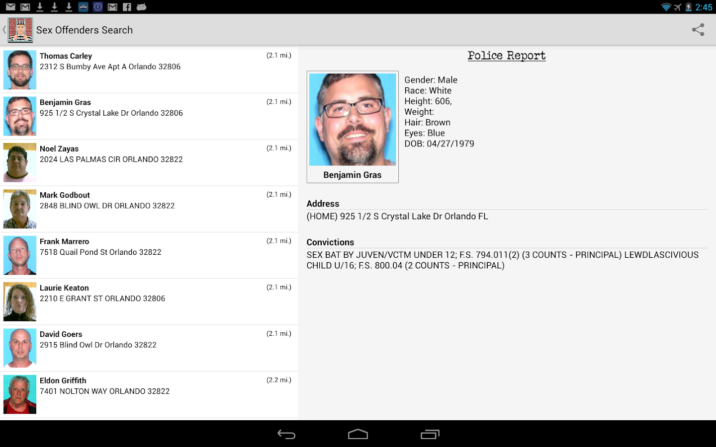This screenshot has width=716, height=447.
Task: Tap the 2.1 mi. distance for Noel Zayas
Action: (279, 148)
